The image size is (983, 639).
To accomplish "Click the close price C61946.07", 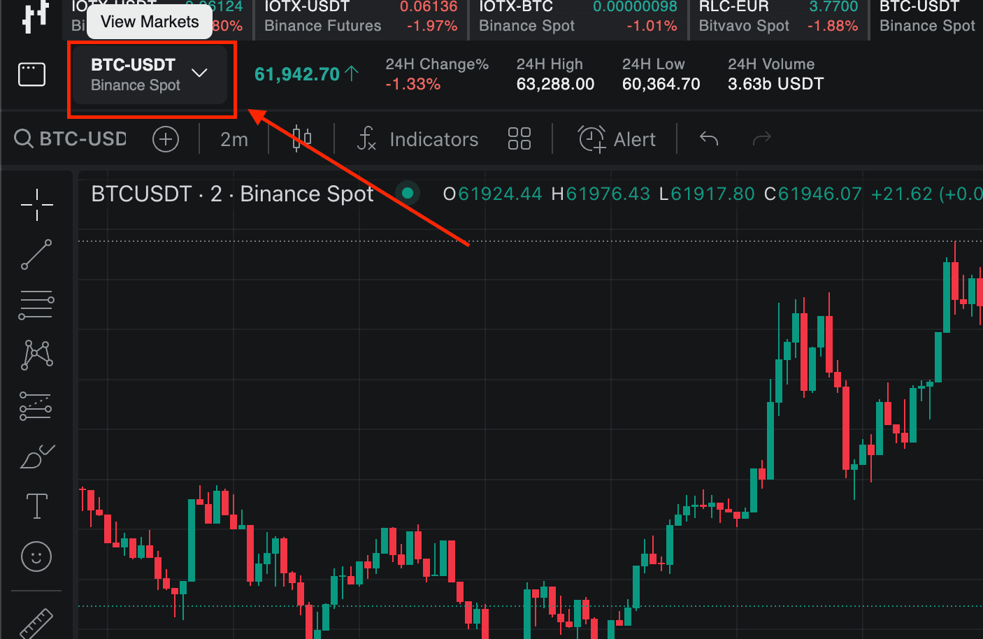I will pyautogui.click(x=812, y=194).
